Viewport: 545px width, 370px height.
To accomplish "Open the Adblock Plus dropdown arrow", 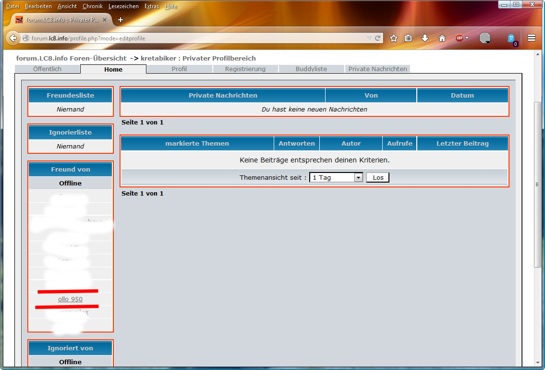I will [x=467, y=38].
